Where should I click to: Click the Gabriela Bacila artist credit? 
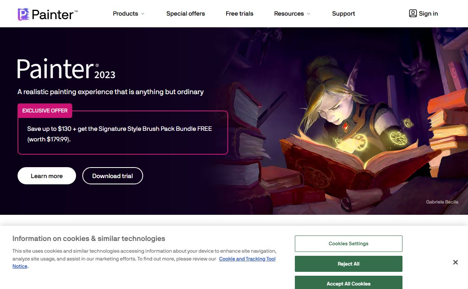click(x=442, y=202)
